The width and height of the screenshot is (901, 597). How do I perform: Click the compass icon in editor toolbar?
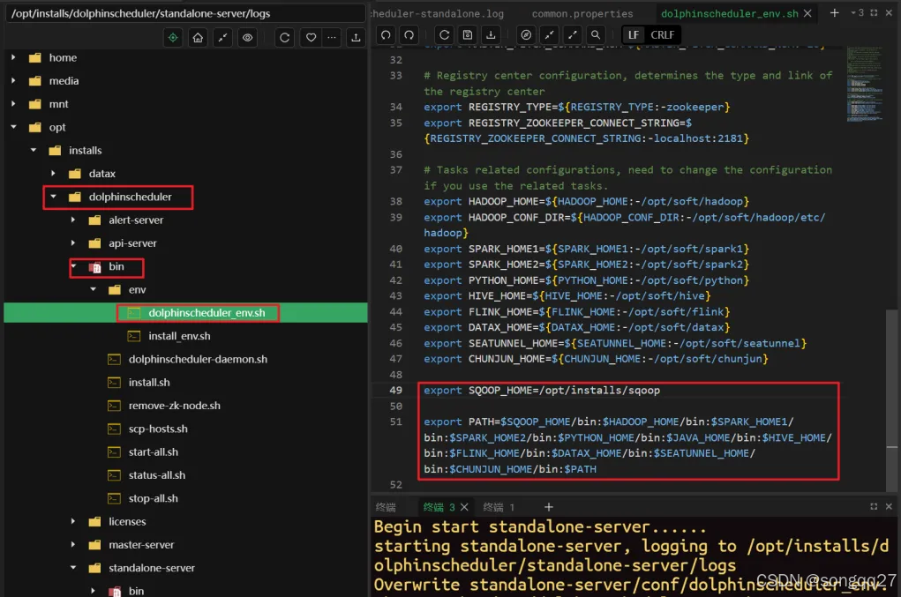tap(526, 35)
